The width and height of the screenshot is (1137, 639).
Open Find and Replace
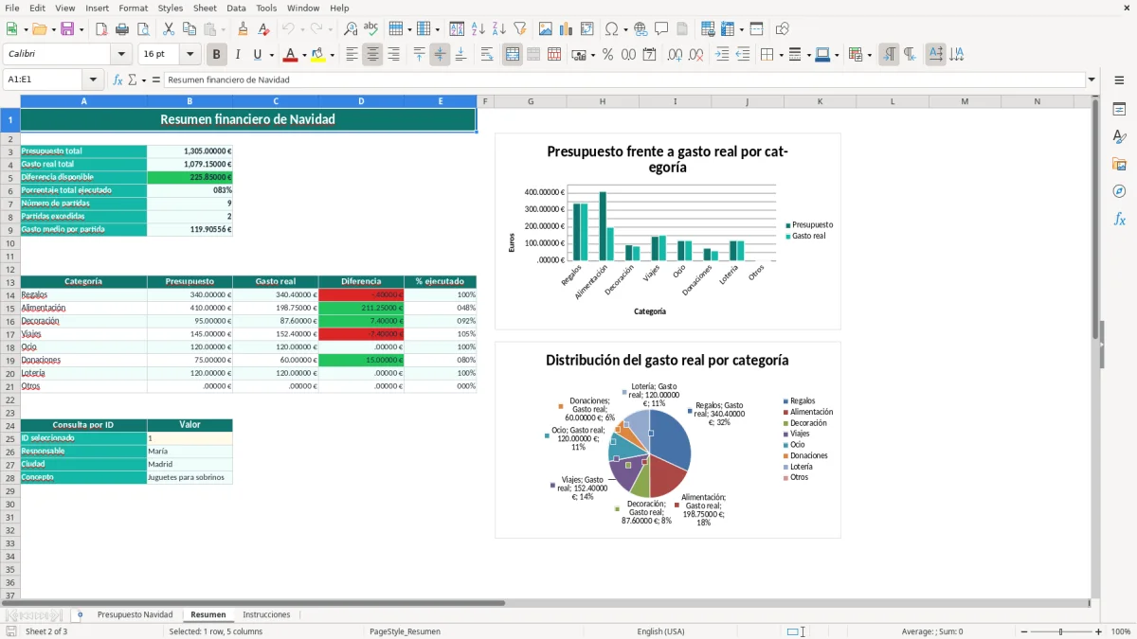tap(351, 29)
